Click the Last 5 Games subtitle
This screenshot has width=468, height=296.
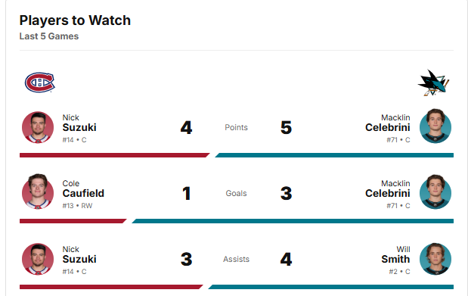click(x=49, y=36)
